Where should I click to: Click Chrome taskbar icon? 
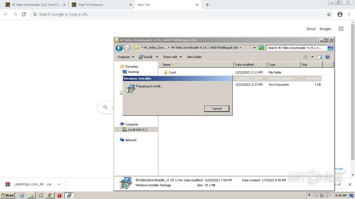50,195
